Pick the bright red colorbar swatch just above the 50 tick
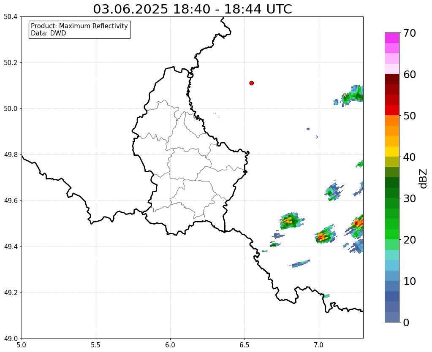 [392, 110]
